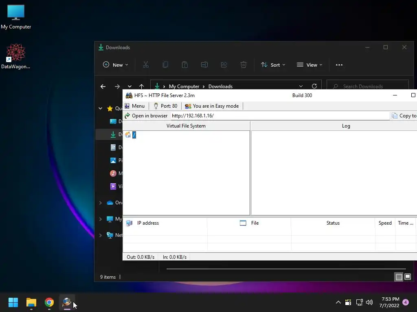The height and width of the screenshot is (312, 417).
Task: Click the Paste icon in Explorer toolbar
Action: click(x=185, y=65)
